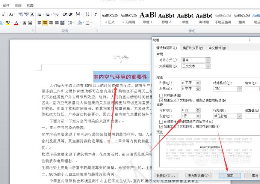The image size is (260, 184).
Task: Apply the 副标题 style
Action: pyautogui.click(x=204, y=18)
